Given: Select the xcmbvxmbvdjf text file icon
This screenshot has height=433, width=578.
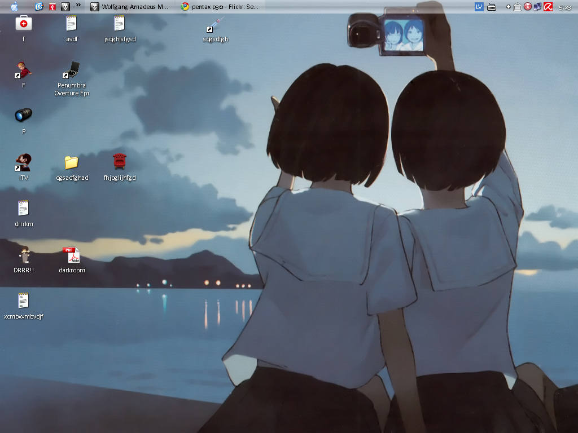Looking at the screenshot, I should point(24,301).
